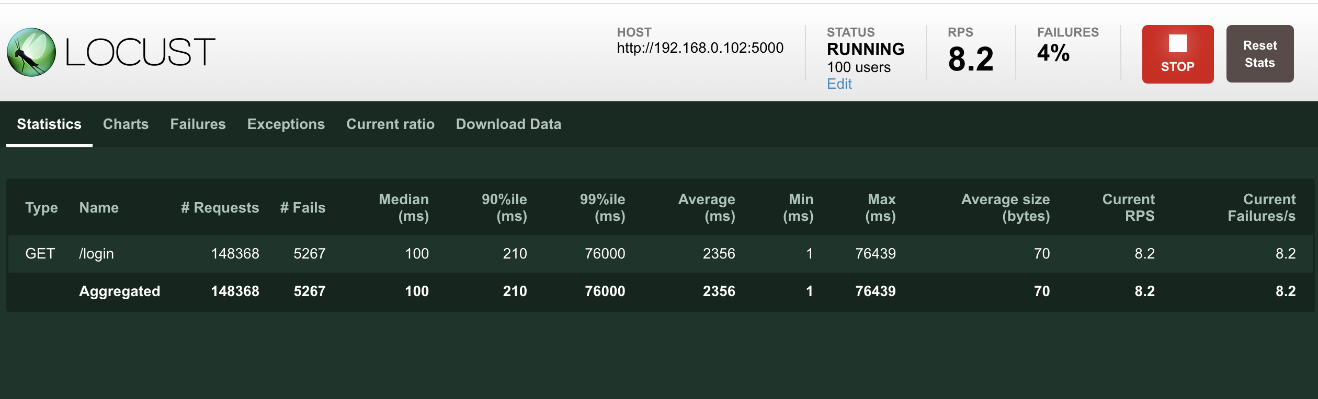The height and width of the screenshot is (399, 1318).
Task: Sort table by Type column header
Action: [41, 208]
